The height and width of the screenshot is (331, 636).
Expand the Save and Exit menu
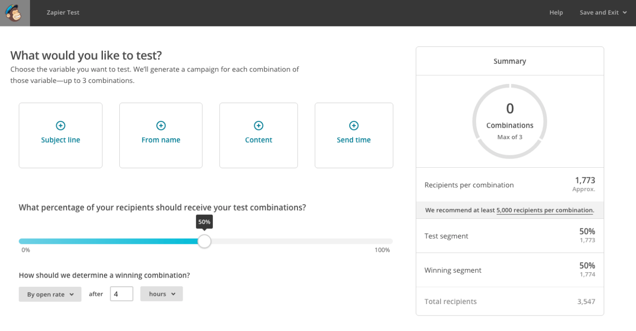click(603, 13)
